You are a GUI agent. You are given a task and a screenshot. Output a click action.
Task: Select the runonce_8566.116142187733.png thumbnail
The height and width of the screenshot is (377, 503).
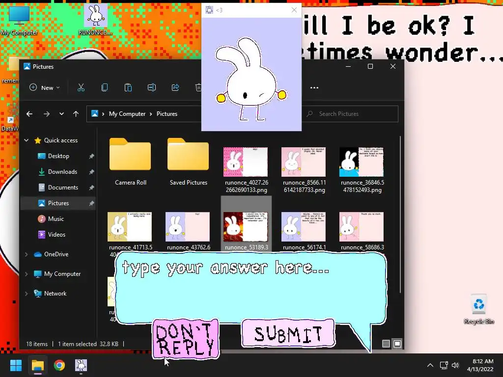(x=304, y=162)
